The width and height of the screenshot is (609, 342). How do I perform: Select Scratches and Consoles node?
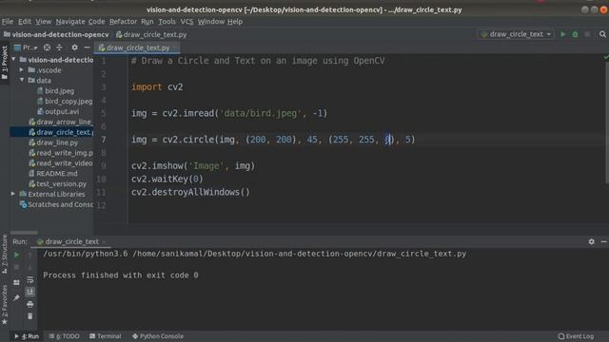[x=57, y=204]
